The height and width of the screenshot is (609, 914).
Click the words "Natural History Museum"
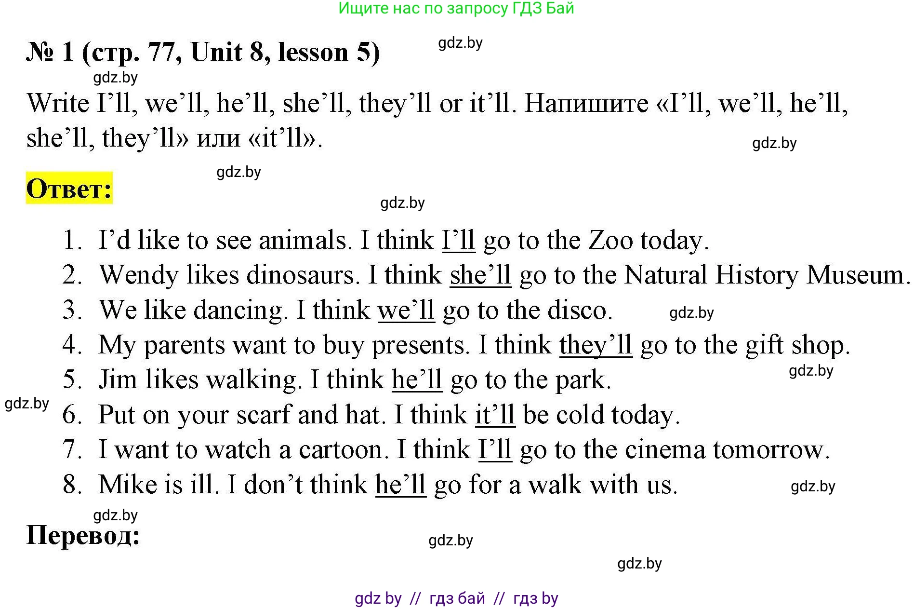pyautogui.click(x=764, y=275)
